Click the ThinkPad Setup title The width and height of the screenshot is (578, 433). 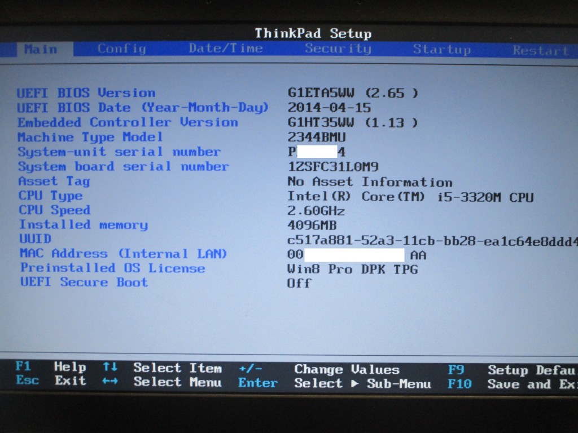[313, 33]
